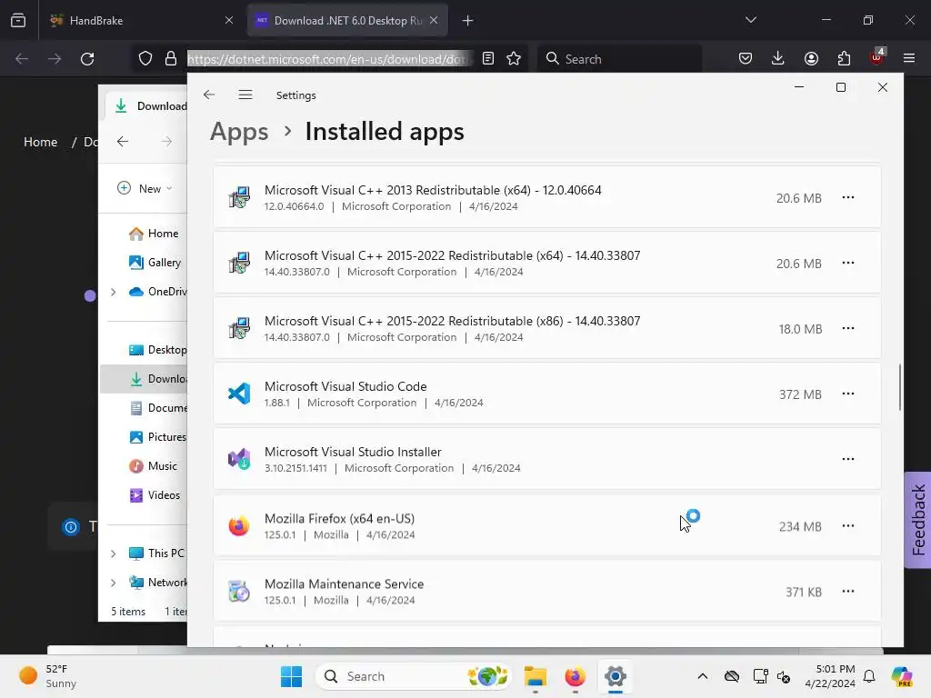Expand This PC in File Explorer
Image resolution: width=931 pixels, height=698 pixels.
(x=114, y=553)
